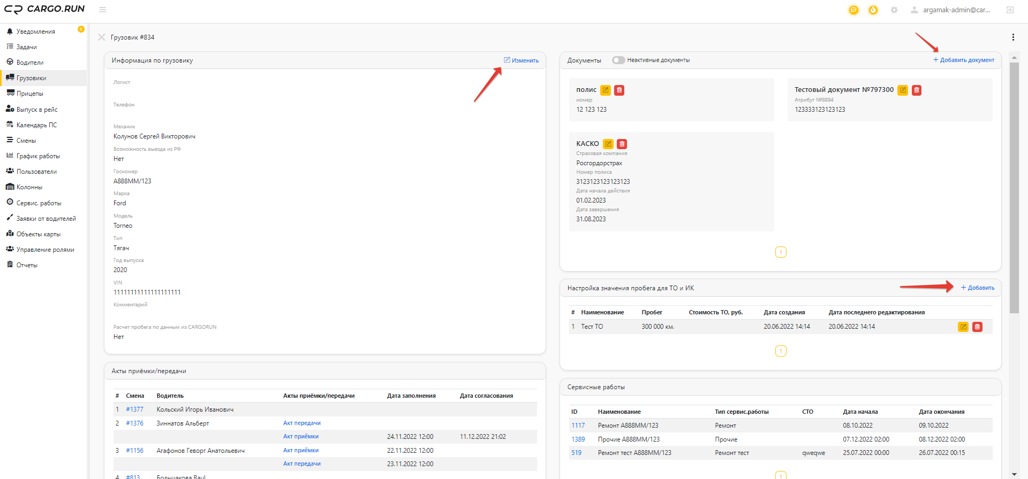Screen dimensions: 1028x479
Task: Click the logout icon in top right
Action: 1010,10
